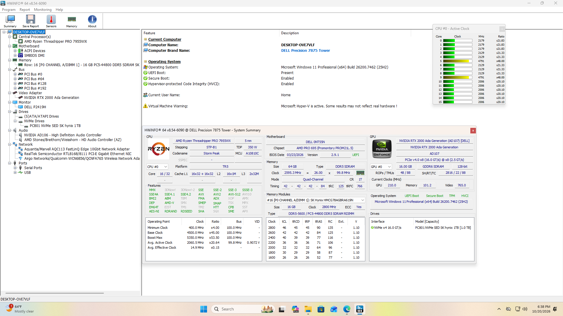Click the Windows Start button
Screen dimensions: 563x316
coord(204,309)
